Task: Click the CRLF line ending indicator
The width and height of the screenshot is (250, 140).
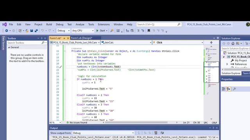Action: point(214,122)
